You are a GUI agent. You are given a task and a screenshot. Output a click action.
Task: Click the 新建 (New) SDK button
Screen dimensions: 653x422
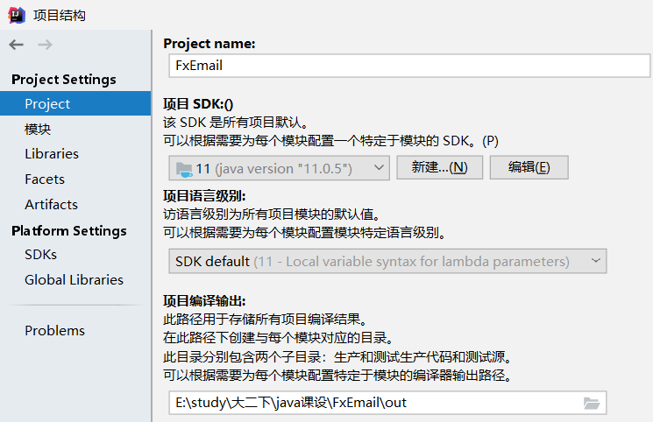439,168
